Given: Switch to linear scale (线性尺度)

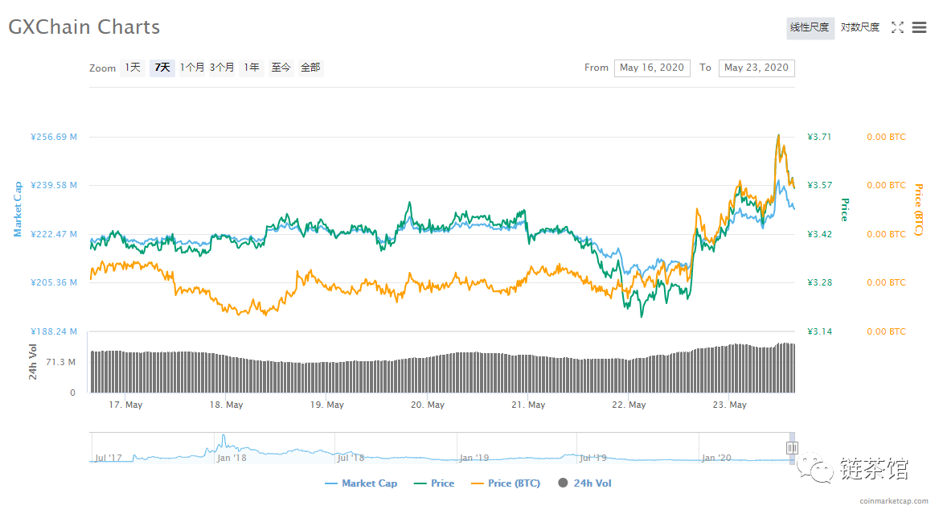Looking at the screenshot, I should point(810,27).
